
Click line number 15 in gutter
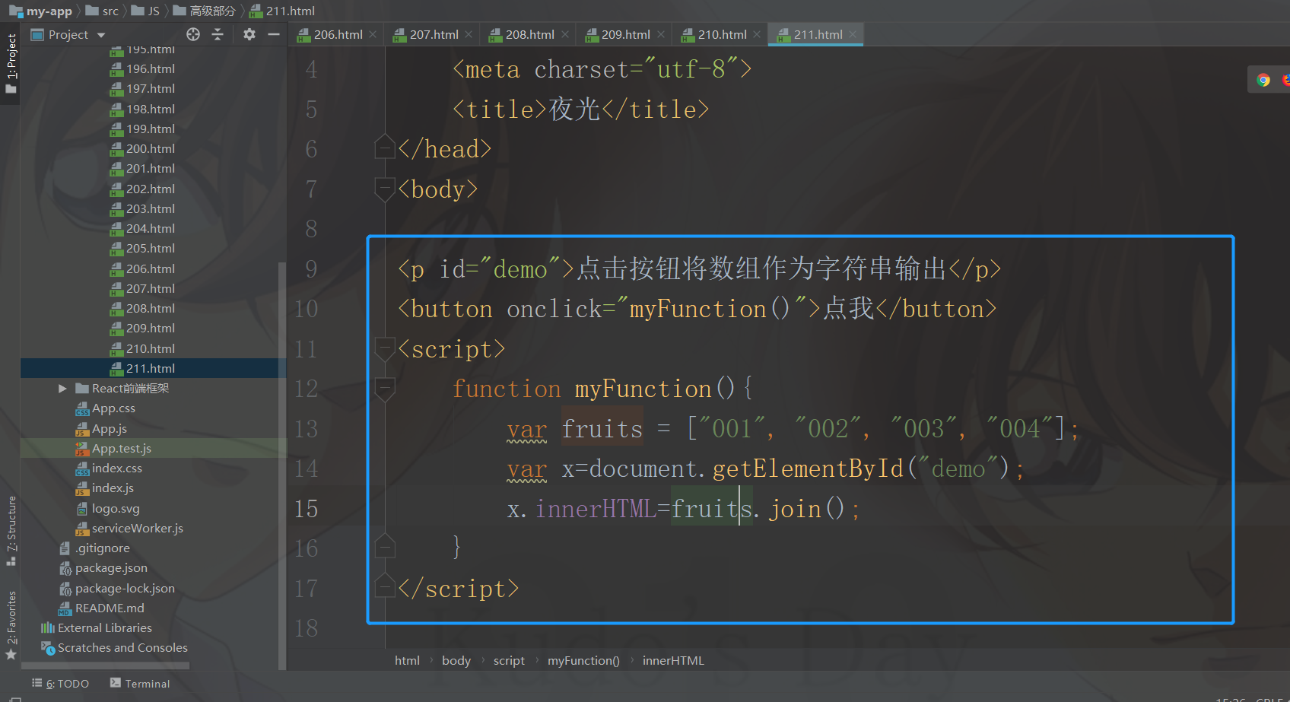pos(306,509)
